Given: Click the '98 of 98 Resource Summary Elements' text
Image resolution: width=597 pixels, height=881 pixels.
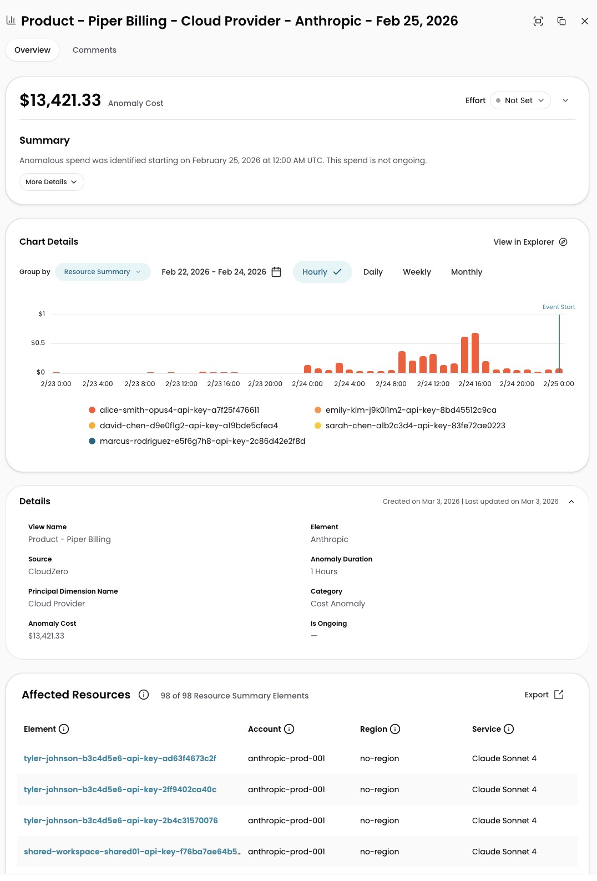Looking at the screenshot, I should pyautogui.click(x=235, y=696).
